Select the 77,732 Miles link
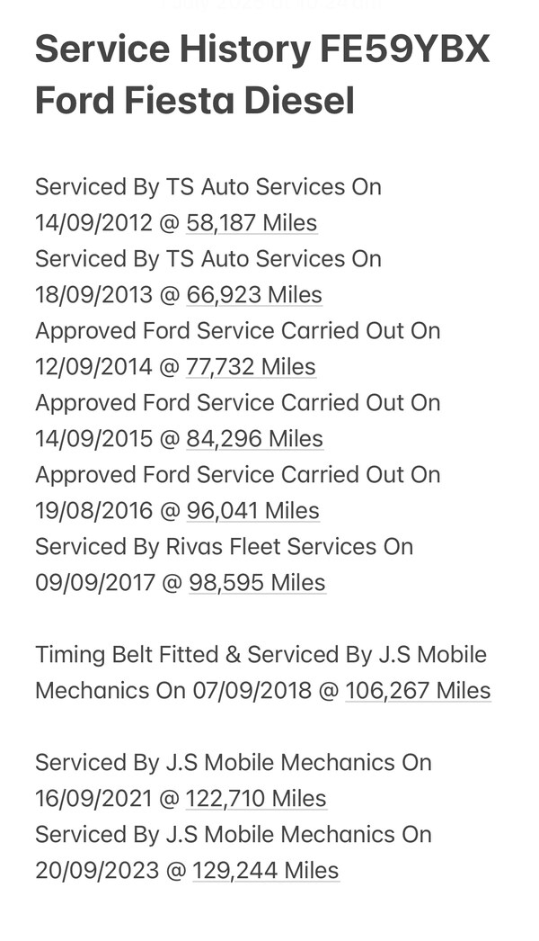Screen dimensions: 539x941 [x=251, y=367]
